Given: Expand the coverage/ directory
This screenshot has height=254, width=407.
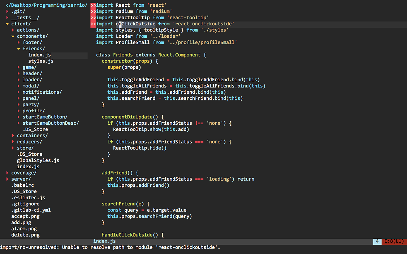Looking at the screenshot, I should click(x=7, y=173).
